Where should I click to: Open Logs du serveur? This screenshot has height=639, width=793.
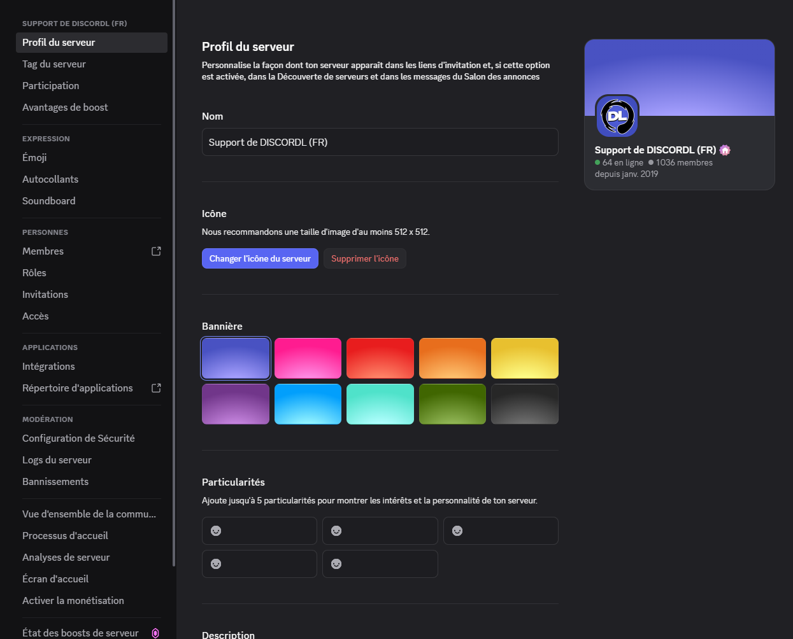click(92, 460)
